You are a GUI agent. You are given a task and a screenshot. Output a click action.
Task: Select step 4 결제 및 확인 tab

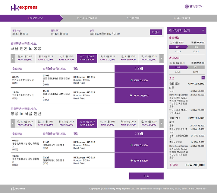[182, 18]
